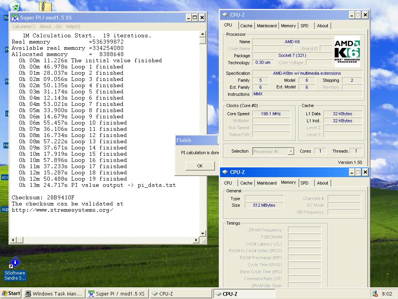The image size is (398, 299).
Task: Click Super PI horizontal scrollbar right arrow
Action: [196, 240]
